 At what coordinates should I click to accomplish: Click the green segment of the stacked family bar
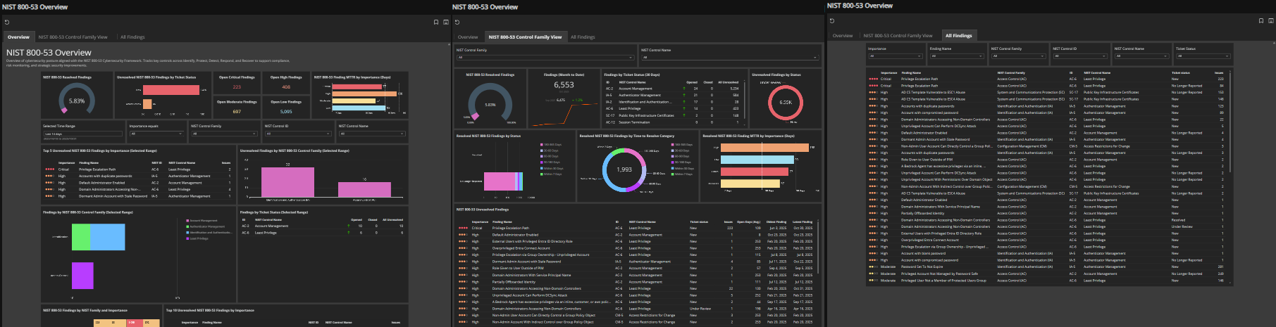point(81,237)
